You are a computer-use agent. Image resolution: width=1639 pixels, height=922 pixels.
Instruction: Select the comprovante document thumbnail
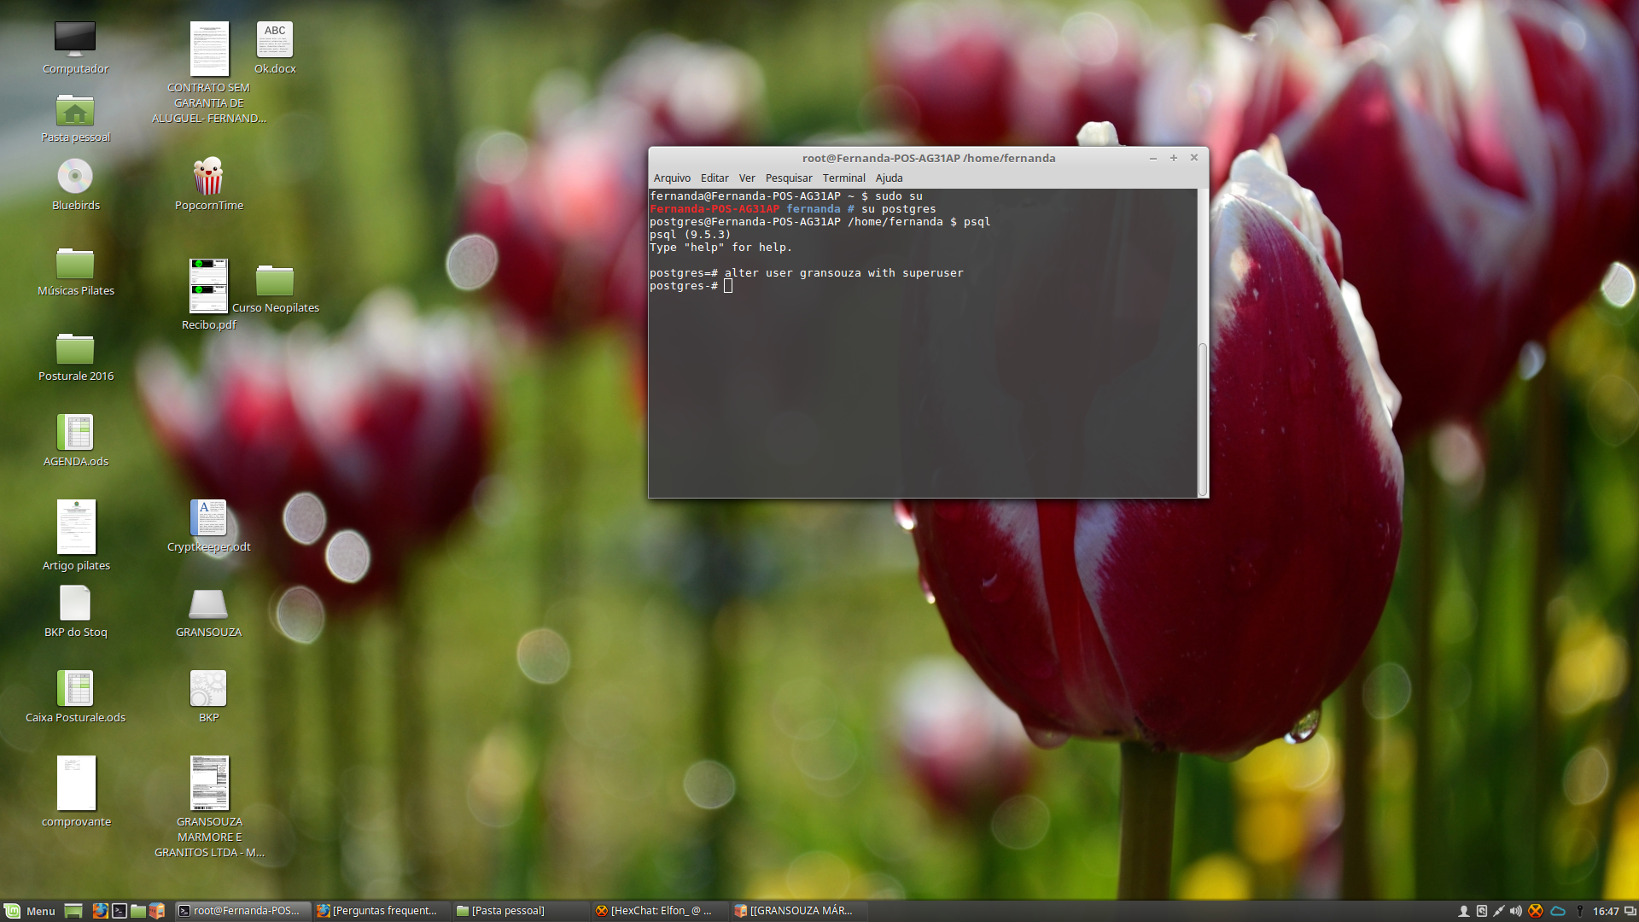[x=76, y=783]
